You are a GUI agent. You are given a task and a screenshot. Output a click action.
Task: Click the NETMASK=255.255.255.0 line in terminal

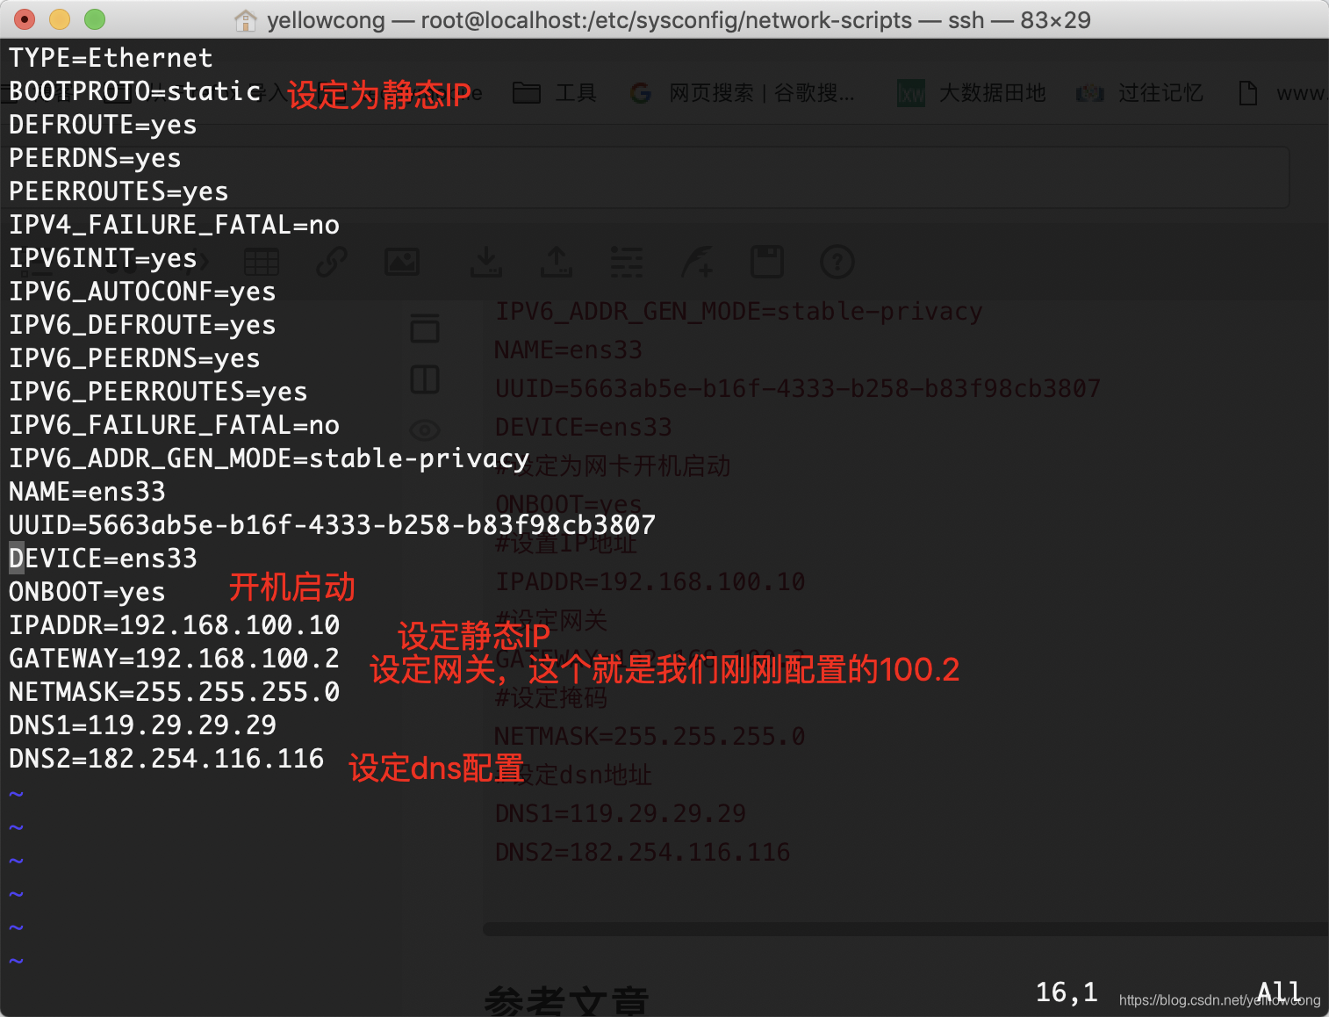174,692
